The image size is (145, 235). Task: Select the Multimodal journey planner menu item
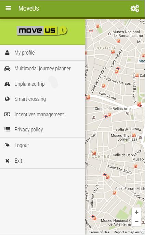[x=42, y=69]
